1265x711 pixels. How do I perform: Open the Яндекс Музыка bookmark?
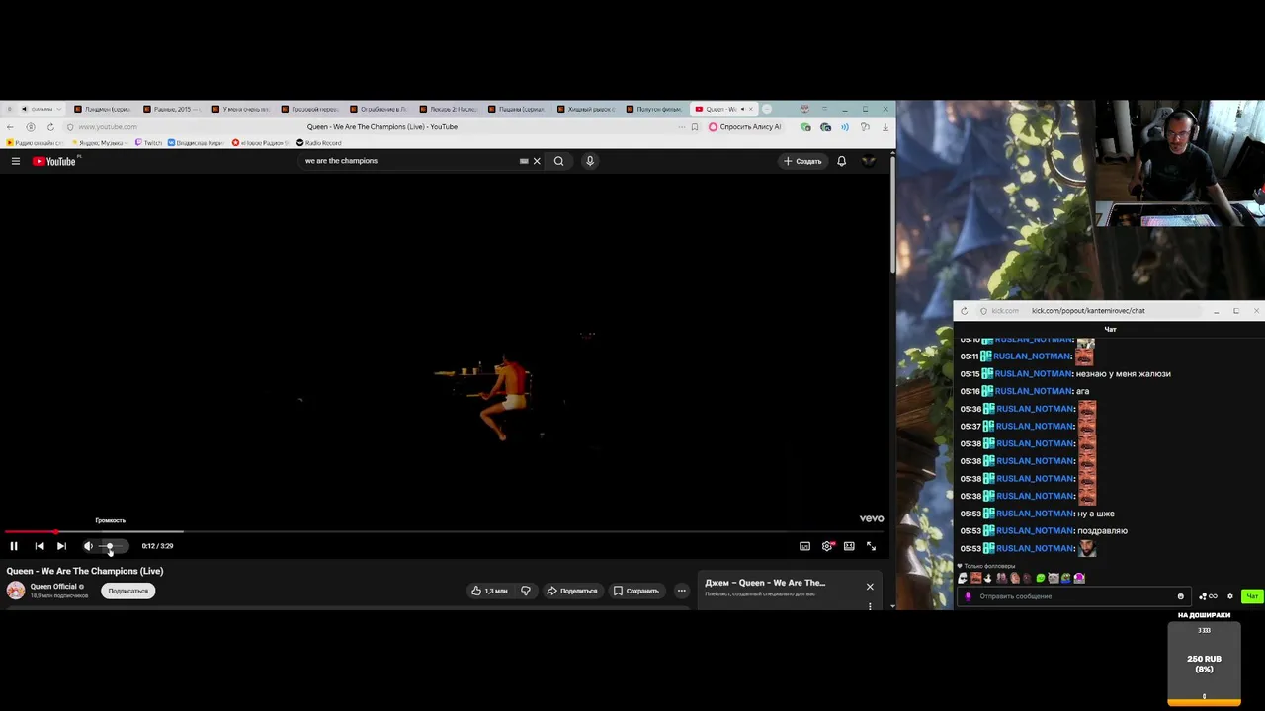(102, 143)
